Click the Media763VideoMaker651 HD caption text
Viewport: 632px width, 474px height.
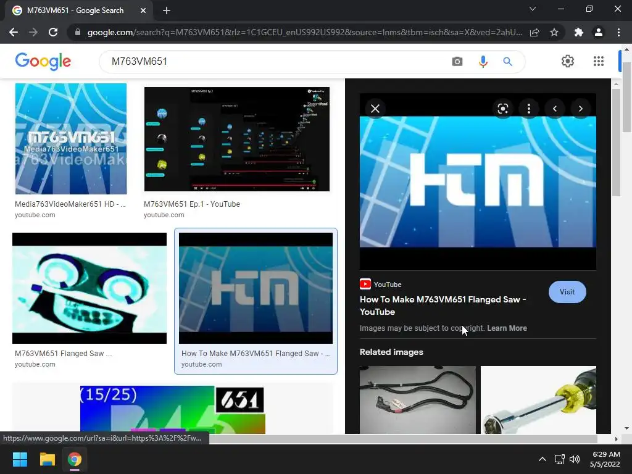point(70,204)
